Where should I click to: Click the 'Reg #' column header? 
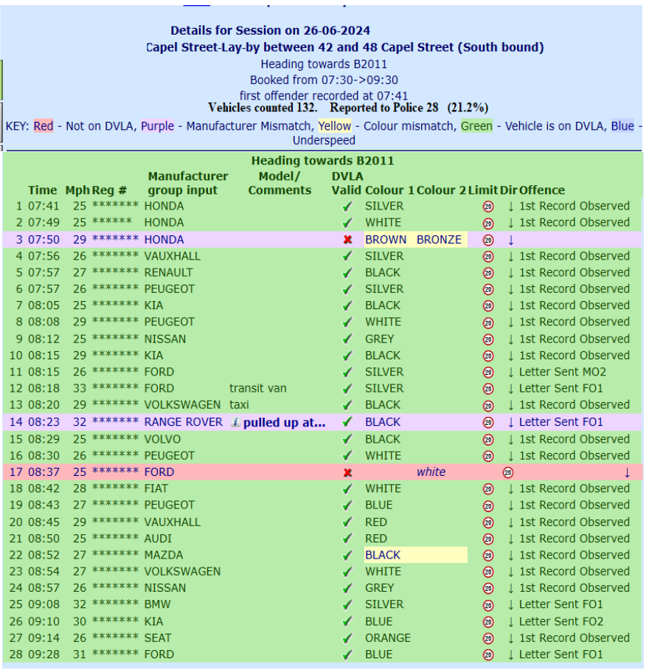tap(109, 190)
